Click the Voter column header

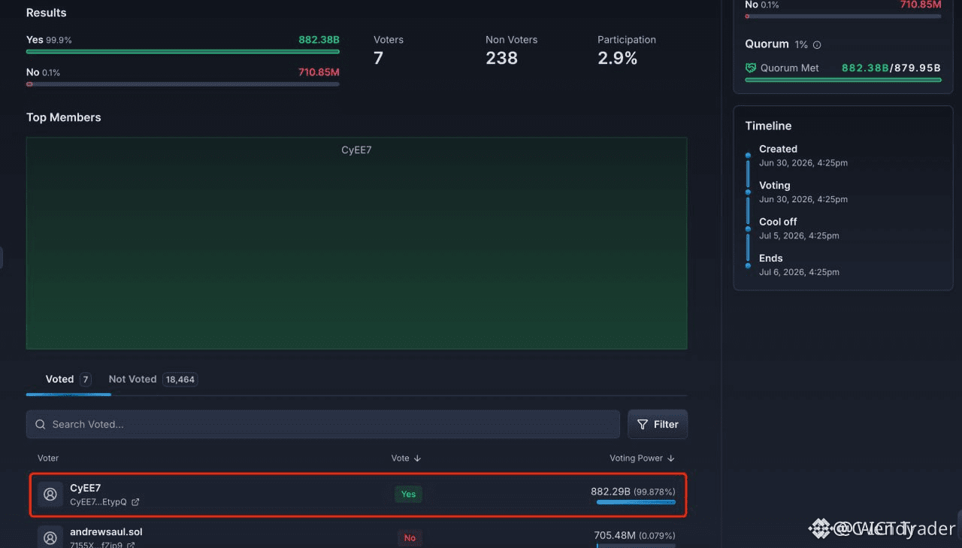point(48,458)
